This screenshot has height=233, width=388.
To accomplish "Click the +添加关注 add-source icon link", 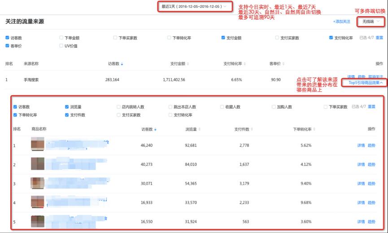I will coord(341,21).
